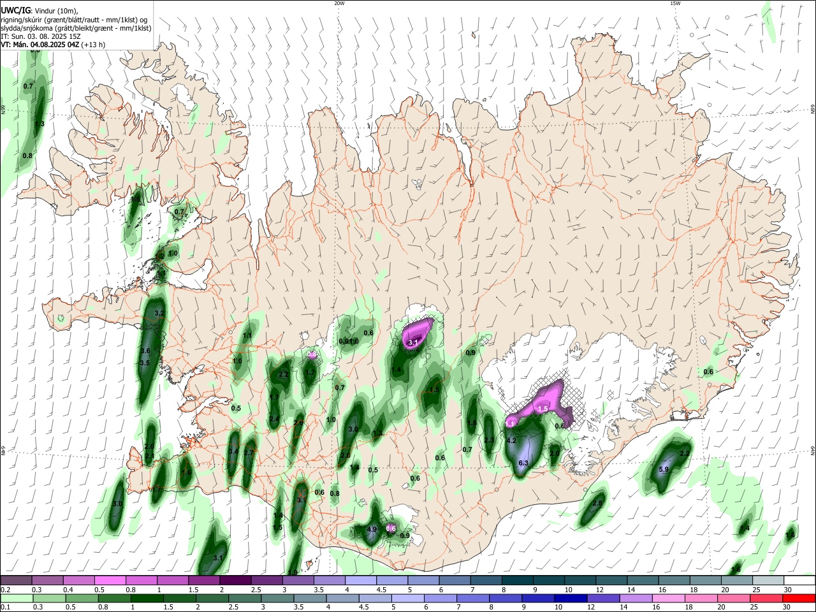Click the '15W' longitude label
This screenshot has width=816, height=612.
(x=674, y=3)
